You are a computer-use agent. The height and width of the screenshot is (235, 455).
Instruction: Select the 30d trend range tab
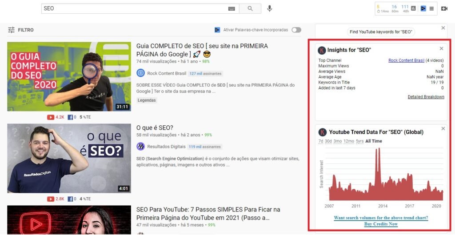coord(328,141)
